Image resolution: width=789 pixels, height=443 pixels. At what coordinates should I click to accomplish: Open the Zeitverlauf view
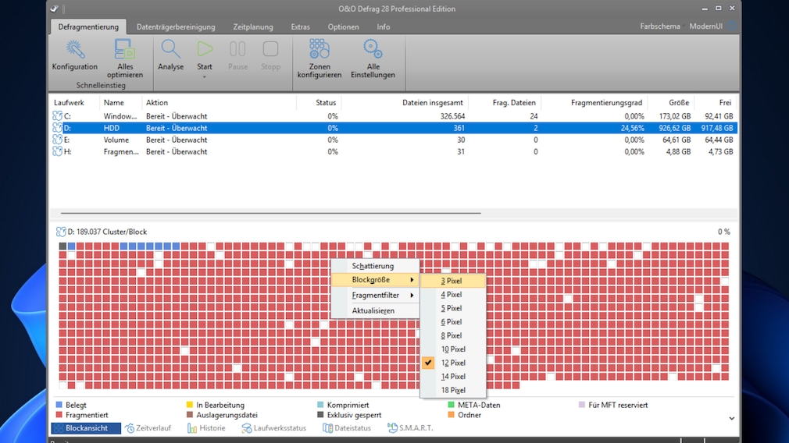tap(148, 428)
